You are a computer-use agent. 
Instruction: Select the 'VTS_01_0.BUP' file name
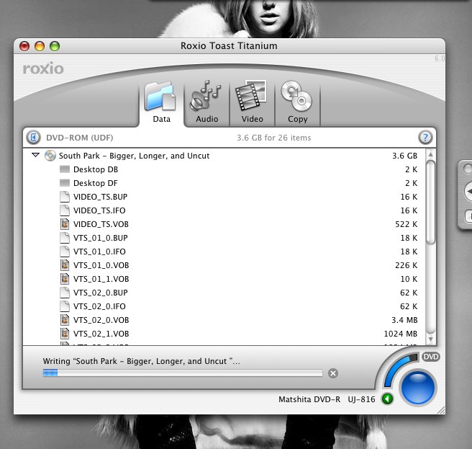coord(101,238)
